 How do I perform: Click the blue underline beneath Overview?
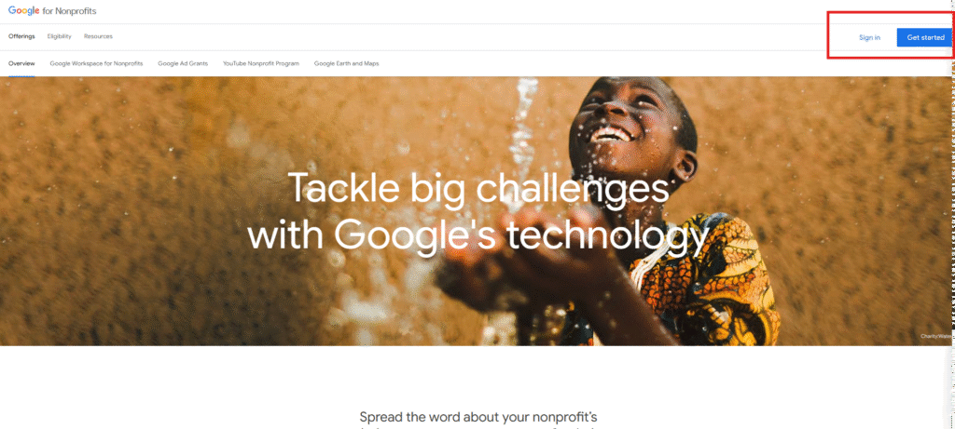click(x=21, y=76)
